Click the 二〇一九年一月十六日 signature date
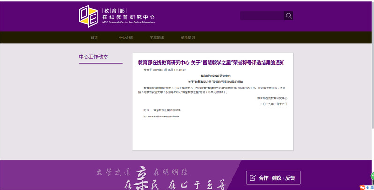This screenshot has width=374, height=190. tap(274, 104)
